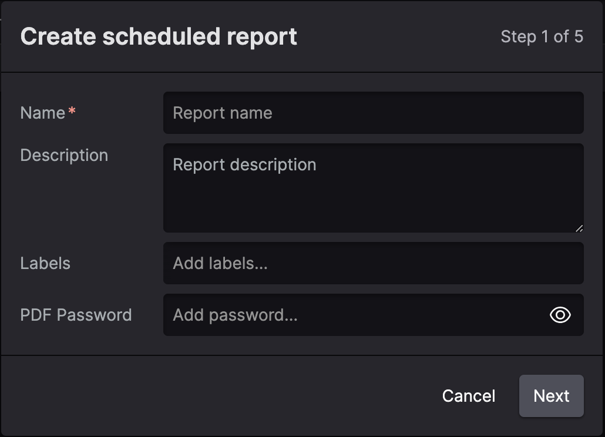Click the Add password field
605x437 pixels.
[x=352, y=315]
